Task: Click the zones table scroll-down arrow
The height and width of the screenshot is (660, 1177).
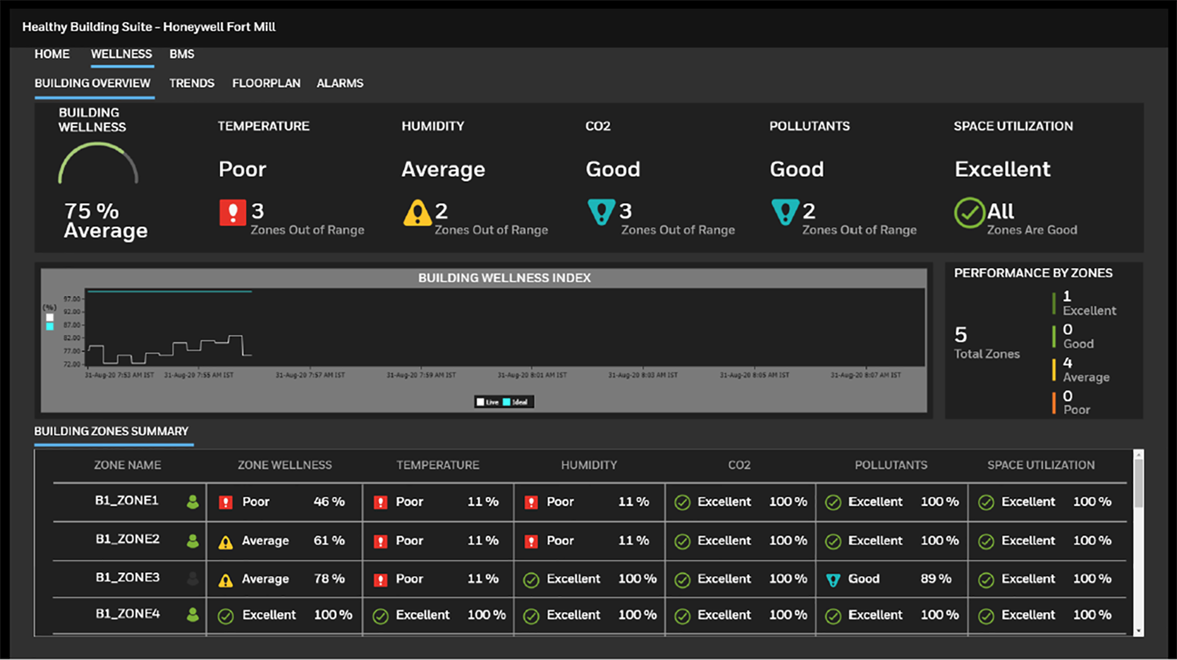Action: click(x=1138, y=630)
